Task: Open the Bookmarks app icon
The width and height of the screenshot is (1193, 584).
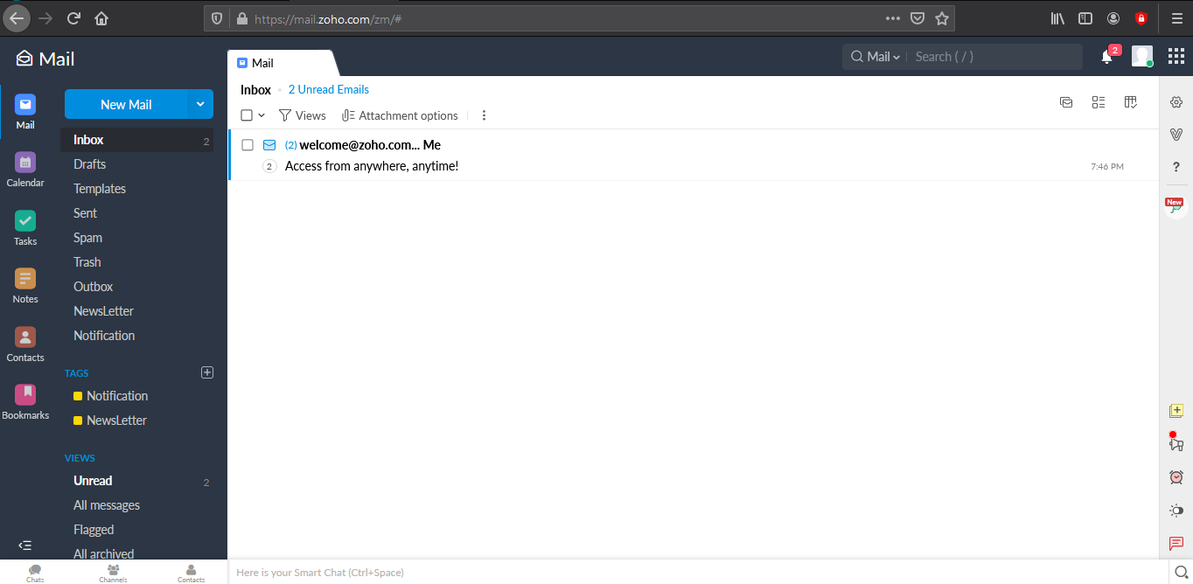Action: point(25,395)
